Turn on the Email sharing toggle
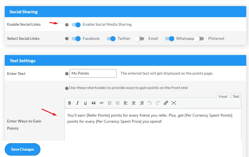This screenshot has height=157, width=249. tap(139, 39)
